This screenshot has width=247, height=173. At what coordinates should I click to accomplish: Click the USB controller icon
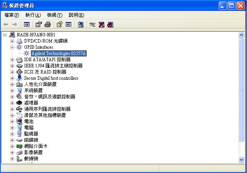pyautogui.click(x=19, y=109)
